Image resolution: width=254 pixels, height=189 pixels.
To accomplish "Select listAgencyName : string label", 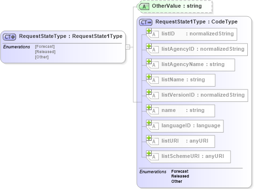I will tap(193, 64).
